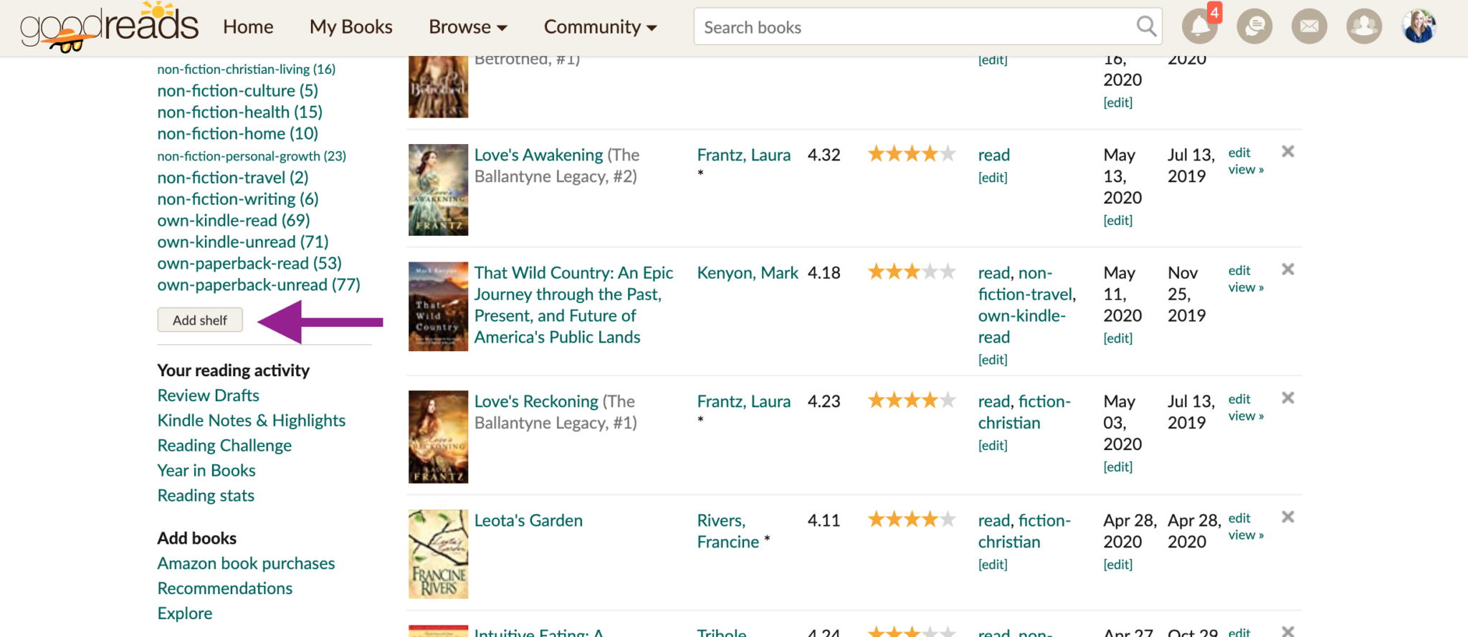The width and height of the screenshot is (1468, 637).
Task: Remove Leota's Garden with the X icon
Action: pos(1288,517)
